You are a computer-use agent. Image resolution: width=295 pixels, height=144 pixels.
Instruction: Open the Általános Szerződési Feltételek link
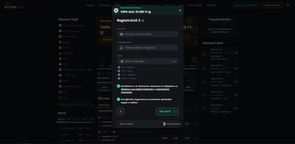[x=137, y=89]
